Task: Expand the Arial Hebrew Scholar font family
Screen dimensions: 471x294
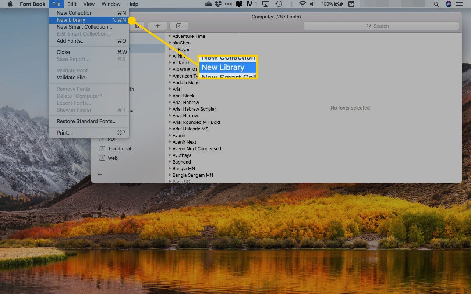Action: [x=170, y=109]
